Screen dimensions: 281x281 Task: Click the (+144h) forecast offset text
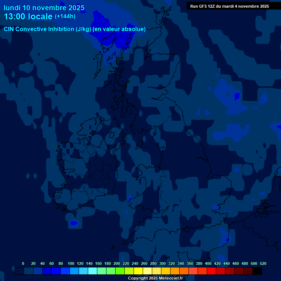(65, 16)
